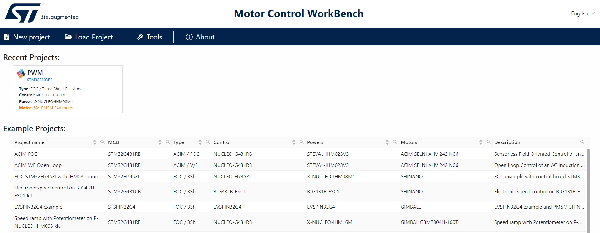
Task: Click the Open Loop Control description cell
Action: (539, 165)
